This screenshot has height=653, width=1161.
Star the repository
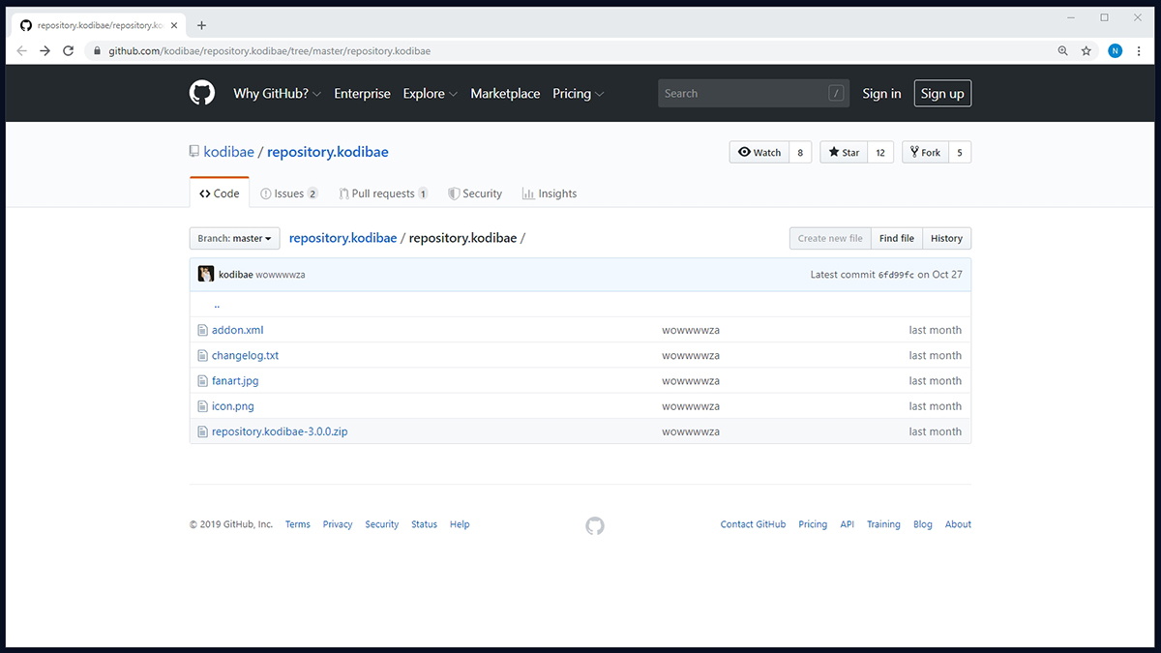[x=844, y=152]
